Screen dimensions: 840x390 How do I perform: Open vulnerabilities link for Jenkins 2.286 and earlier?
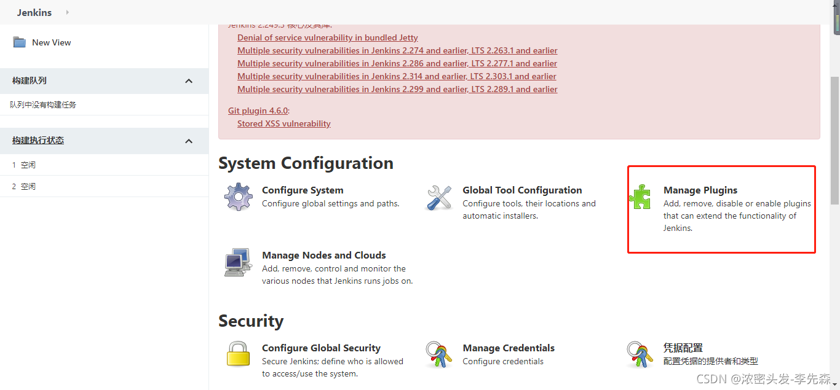pyautogui.click(x=397, y=63)
